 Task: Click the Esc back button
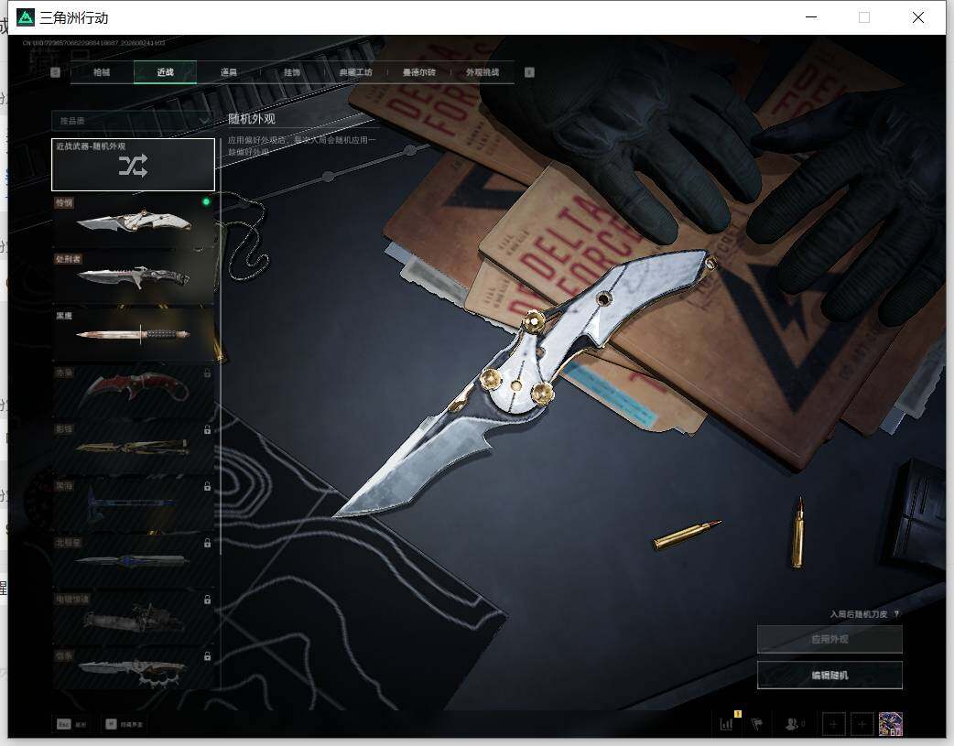(71, 724)
